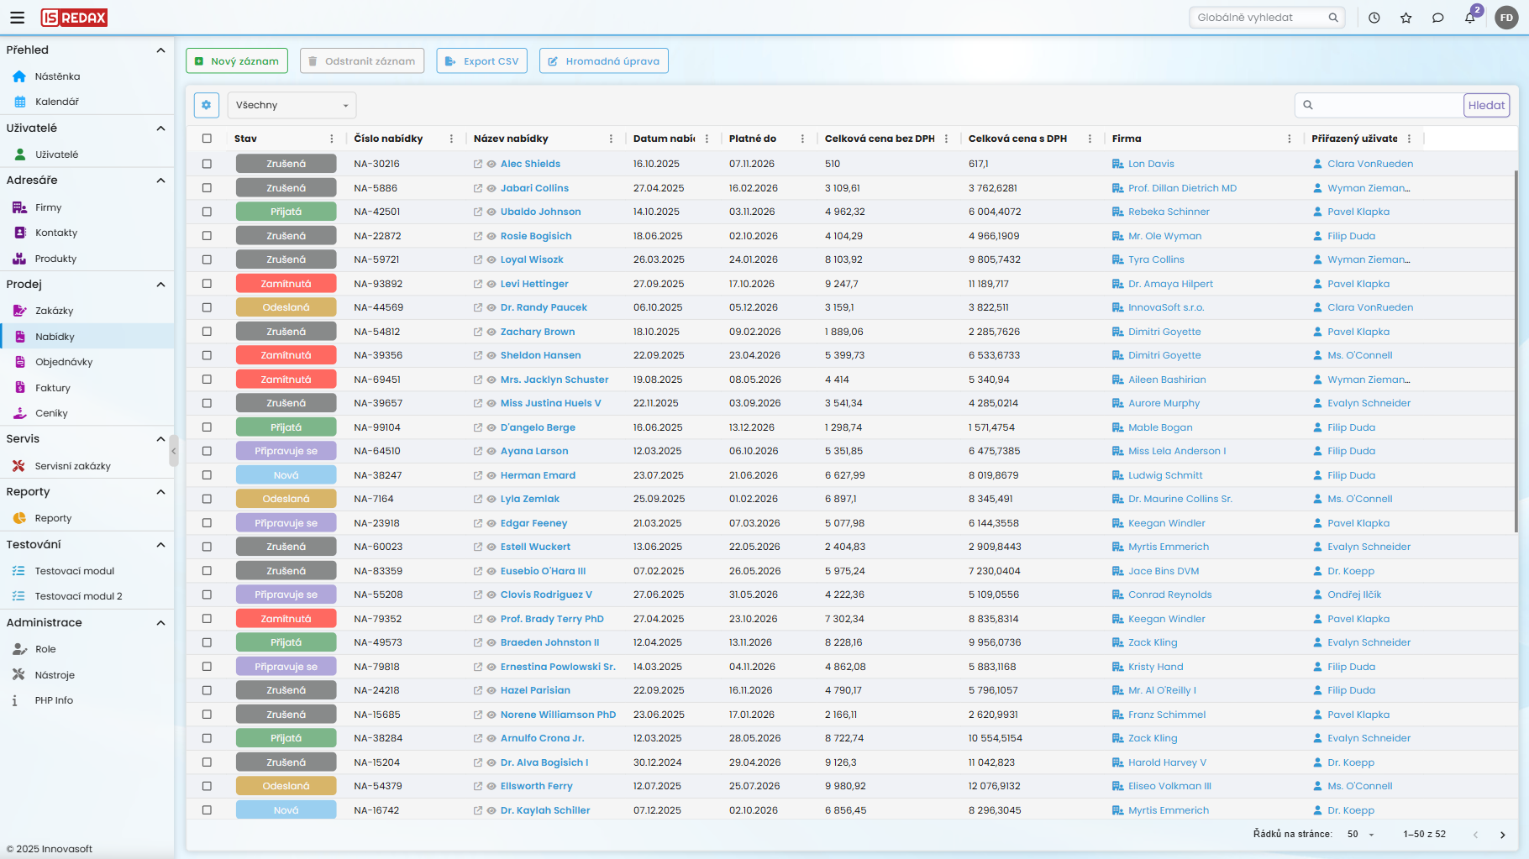Collapse the Prodej sidebar section
This screenshot has width=1529, height=859.
[160, 285]
